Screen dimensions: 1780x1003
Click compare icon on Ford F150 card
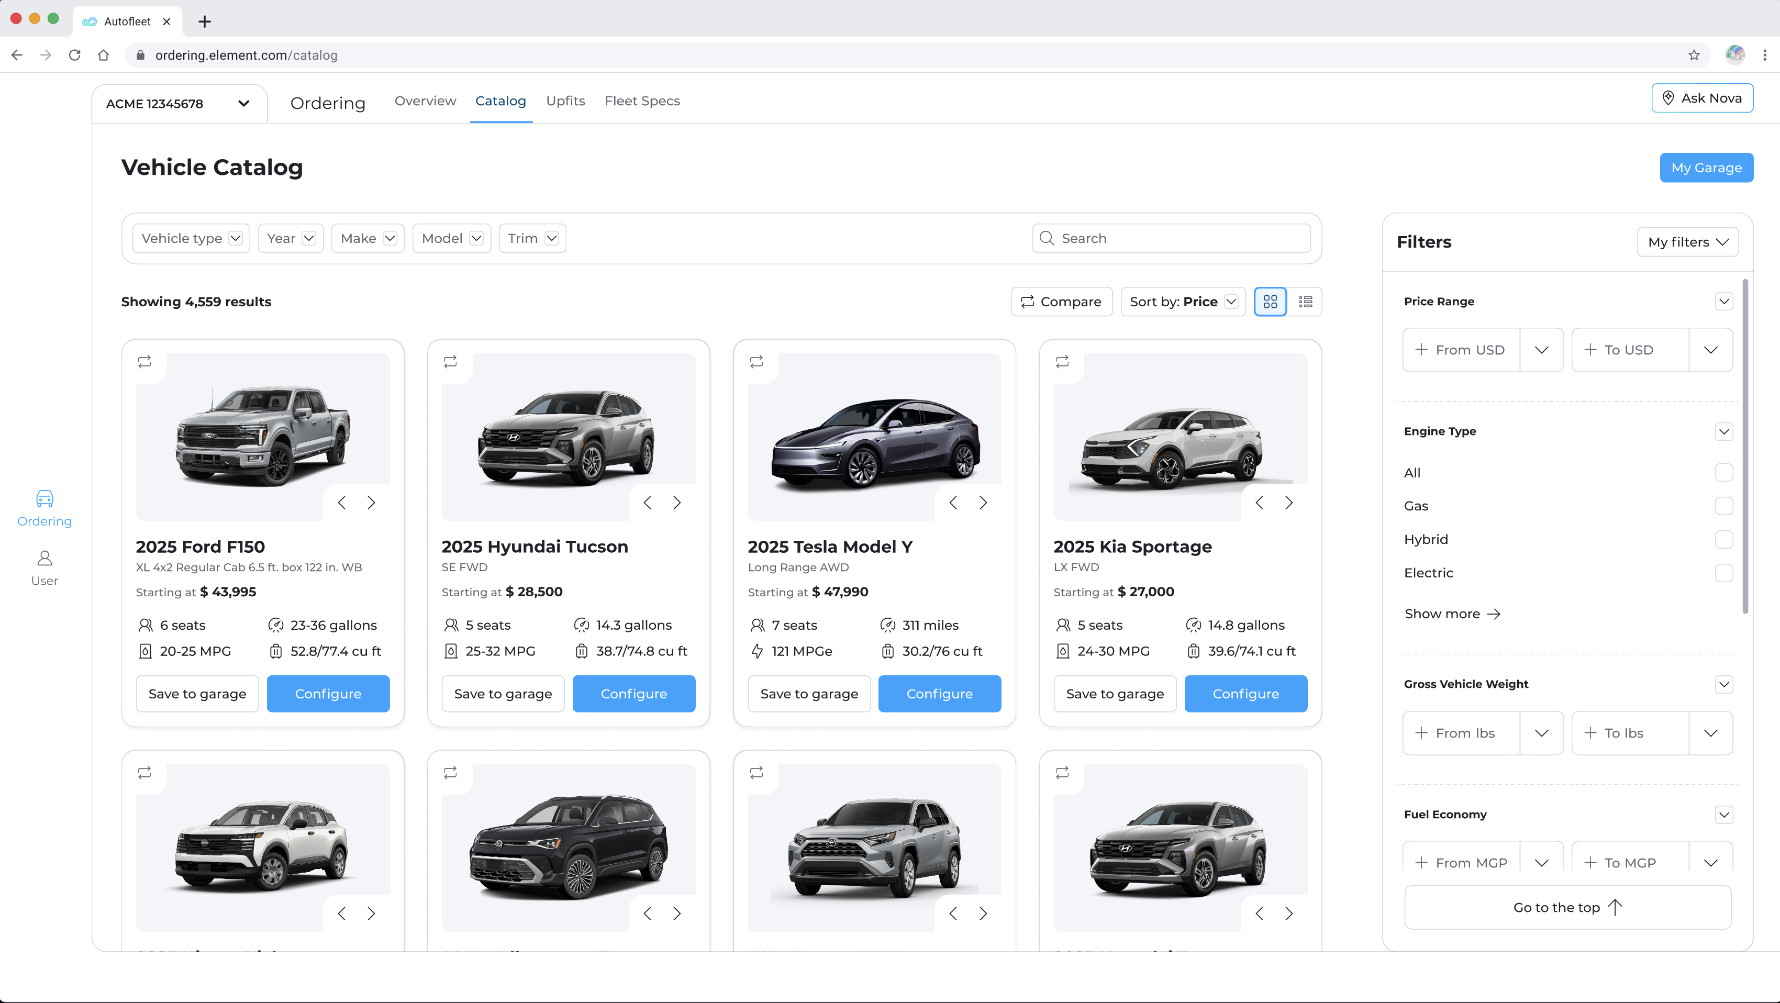click(144, 361)
